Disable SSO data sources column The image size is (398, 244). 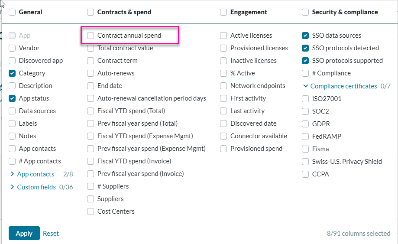coord(305,36)
